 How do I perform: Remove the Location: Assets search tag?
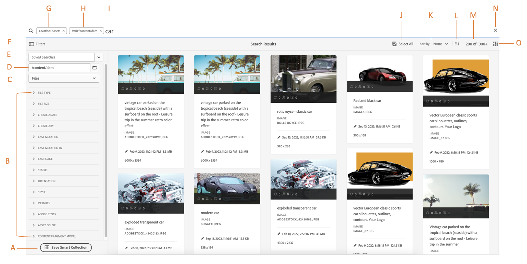tap(63, 31)
